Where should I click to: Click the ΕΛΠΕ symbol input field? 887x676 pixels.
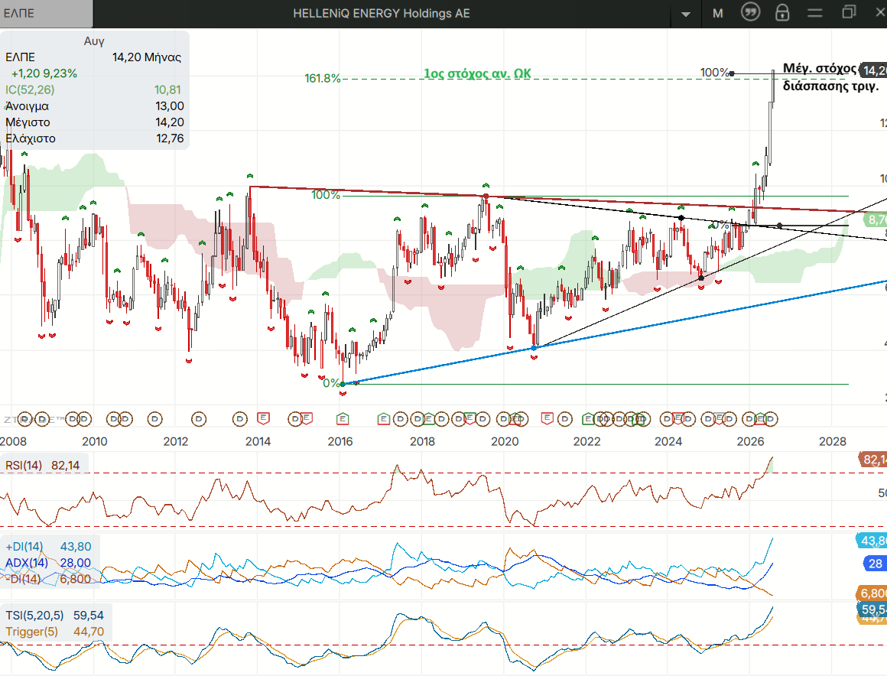47,14
